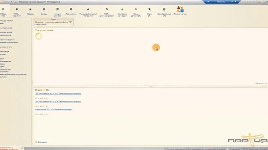268x150 pixels.
Task: Click the bottom-left text ending in "вызовы: 2"
Action: pyautogui.click(x=7, y=148)
